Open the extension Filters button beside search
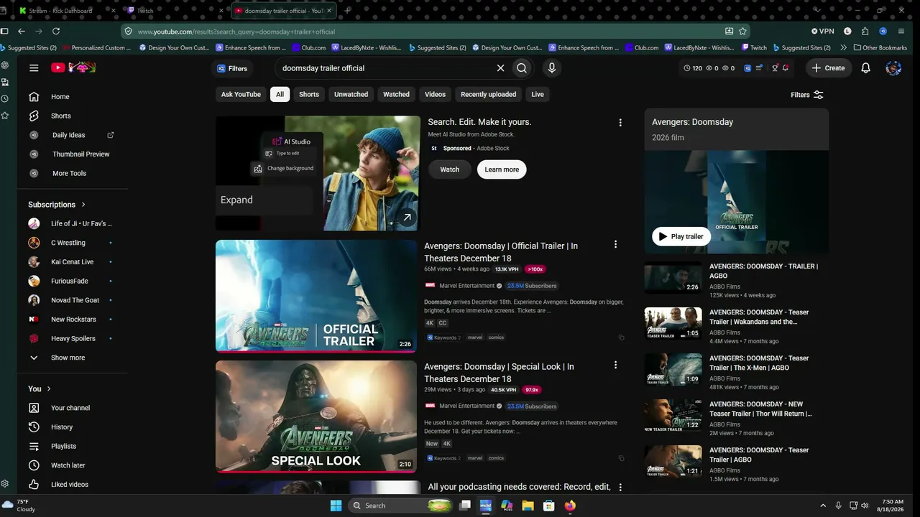The height and width of the screenshot is (517, 920). click(x=232, y=68)
